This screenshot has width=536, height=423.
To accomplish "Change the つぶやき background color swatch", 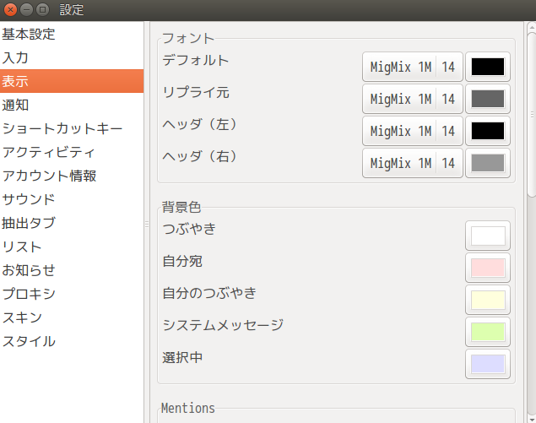I will pos(488,236).
